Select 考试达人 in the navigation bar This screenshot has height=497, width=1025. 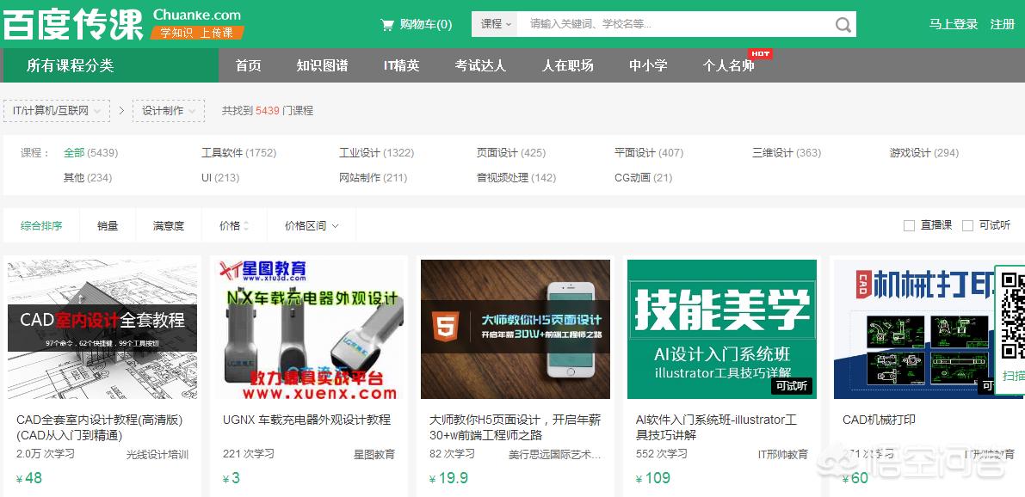point(480,65)
